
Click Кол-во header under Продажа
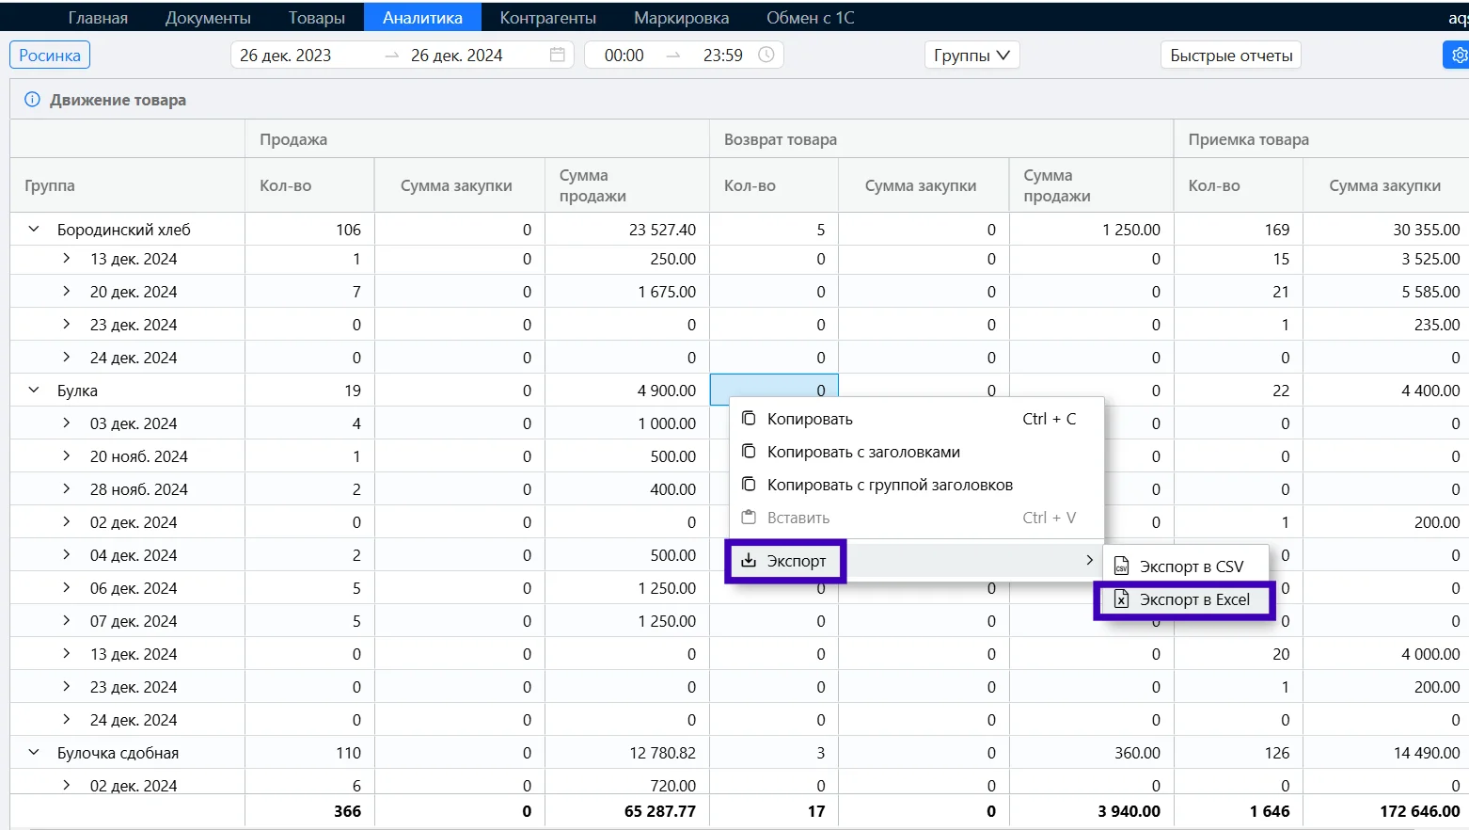click(x=309, y=185)
